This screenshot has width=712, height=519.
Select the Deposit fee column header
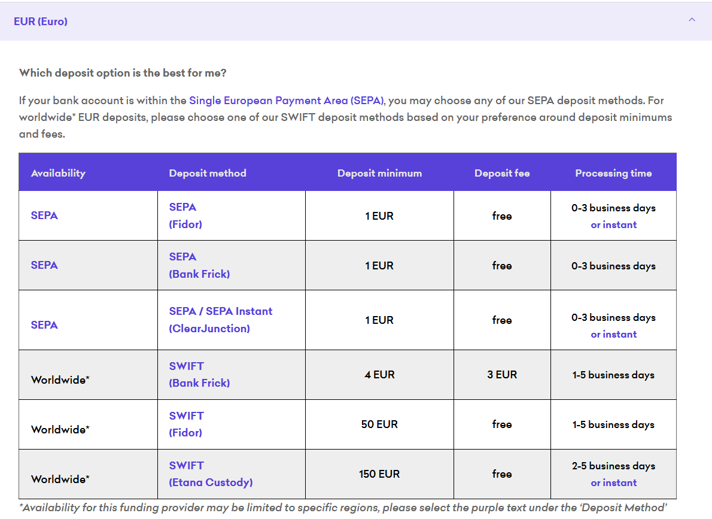coord(502,173)
